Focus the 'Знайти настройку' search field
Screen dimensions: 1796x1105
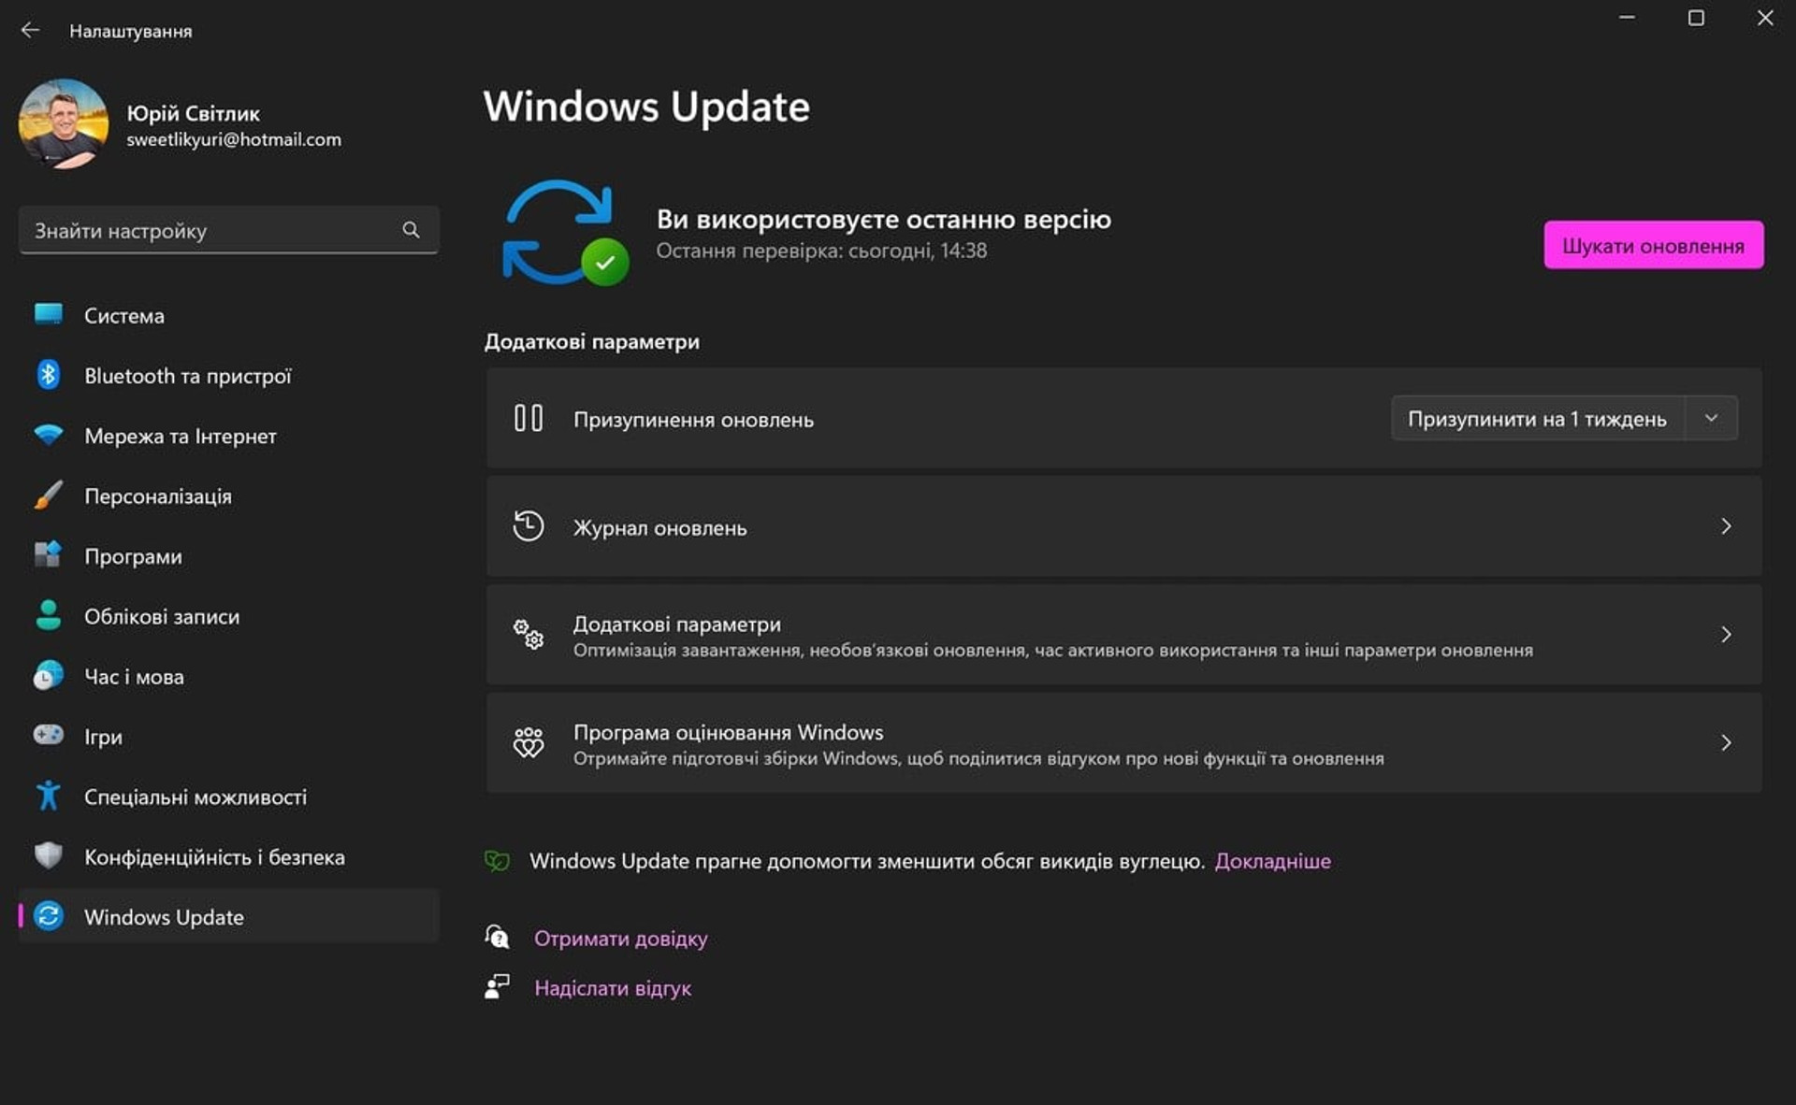[228, 230]
